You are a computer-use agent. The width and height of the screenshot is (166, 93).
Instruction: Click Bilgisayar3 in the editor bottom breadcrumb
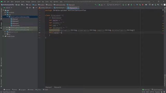(49, 87)
